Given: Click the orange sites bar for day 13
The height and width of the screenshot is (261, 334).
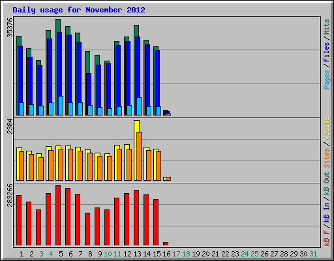Looking at the screenshot, I should [139, 156].
